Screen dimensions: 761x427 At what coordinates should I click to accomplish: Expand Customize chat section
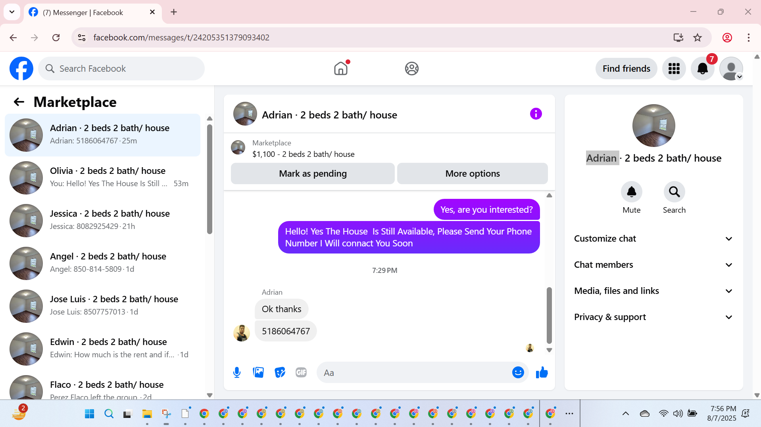coord(653,239)
